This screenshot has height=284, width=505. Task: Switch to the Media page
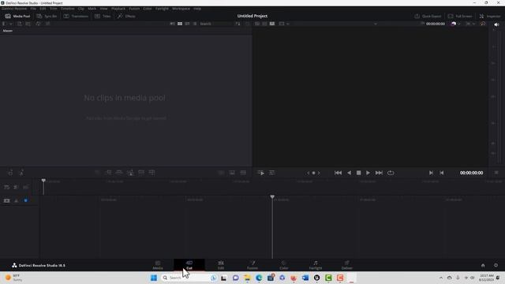tap(158, 265)
